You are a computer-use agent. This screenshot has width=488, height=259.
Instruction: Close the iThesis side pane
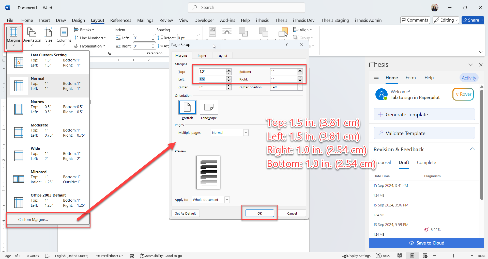[x=481, y=65]
